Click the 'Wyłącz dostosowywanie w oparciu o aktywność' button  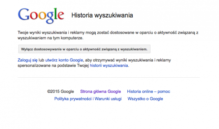point(84,49)
